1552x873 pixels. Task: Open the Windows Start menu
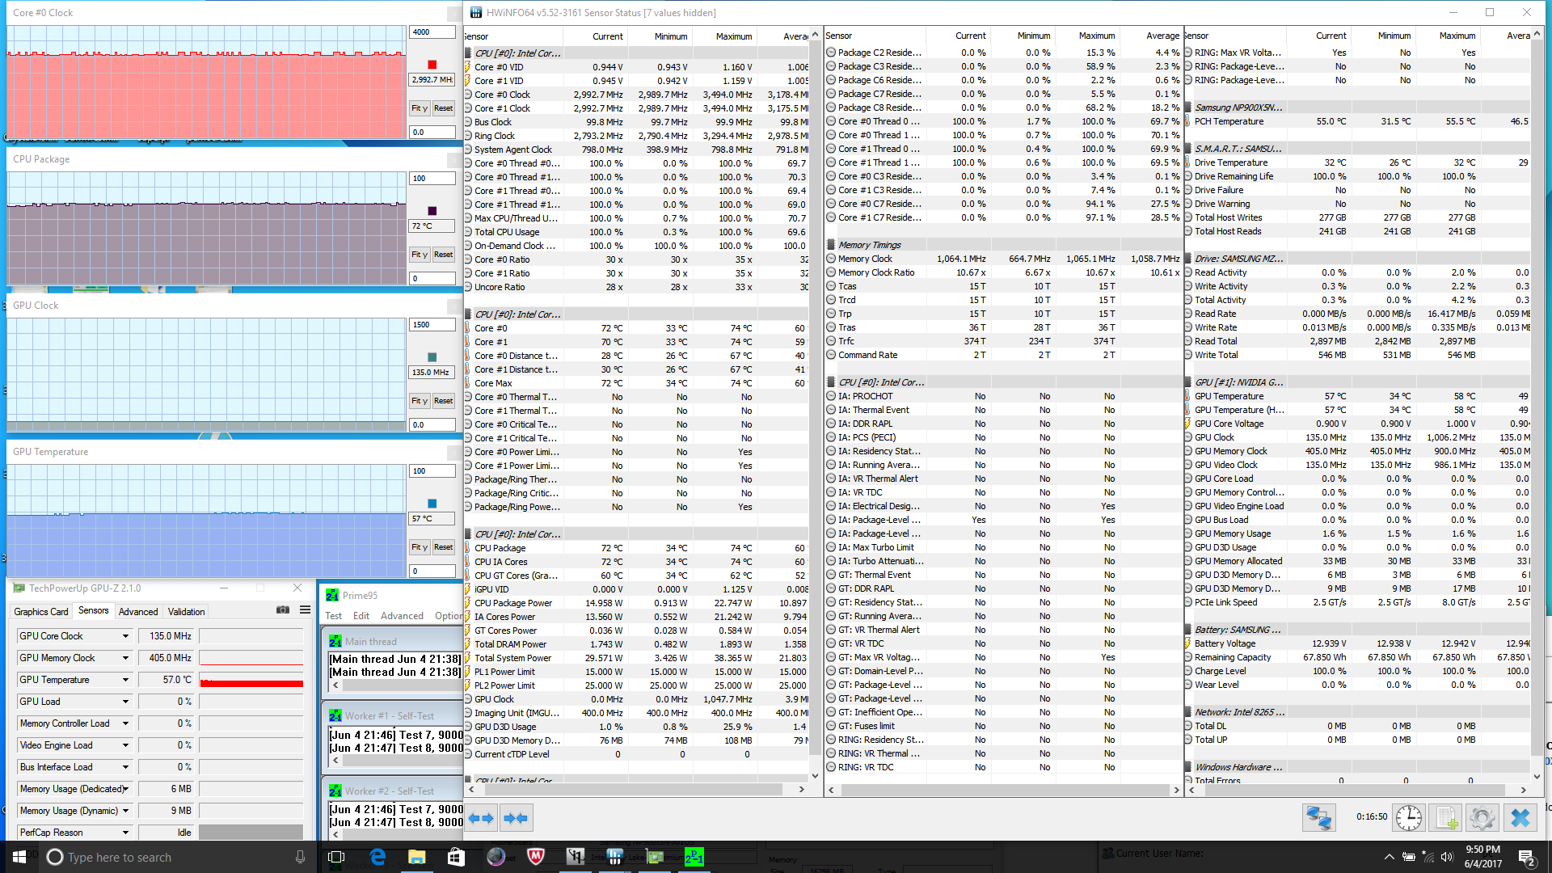click(19, 857)
